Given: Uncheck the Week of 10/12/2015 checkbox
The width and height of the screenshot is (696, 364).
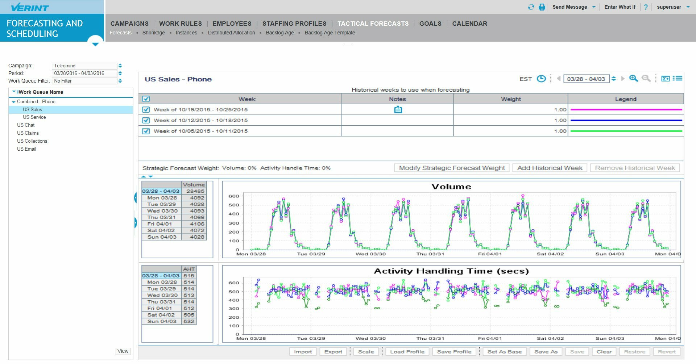Looking at the screenshot, I should point(145,120).
